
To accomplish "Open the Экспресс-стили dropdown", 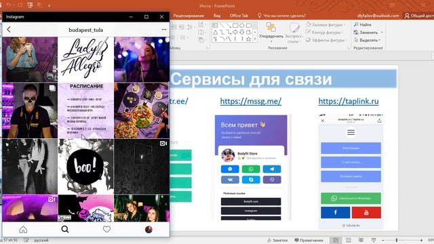I will click(294, 33).
